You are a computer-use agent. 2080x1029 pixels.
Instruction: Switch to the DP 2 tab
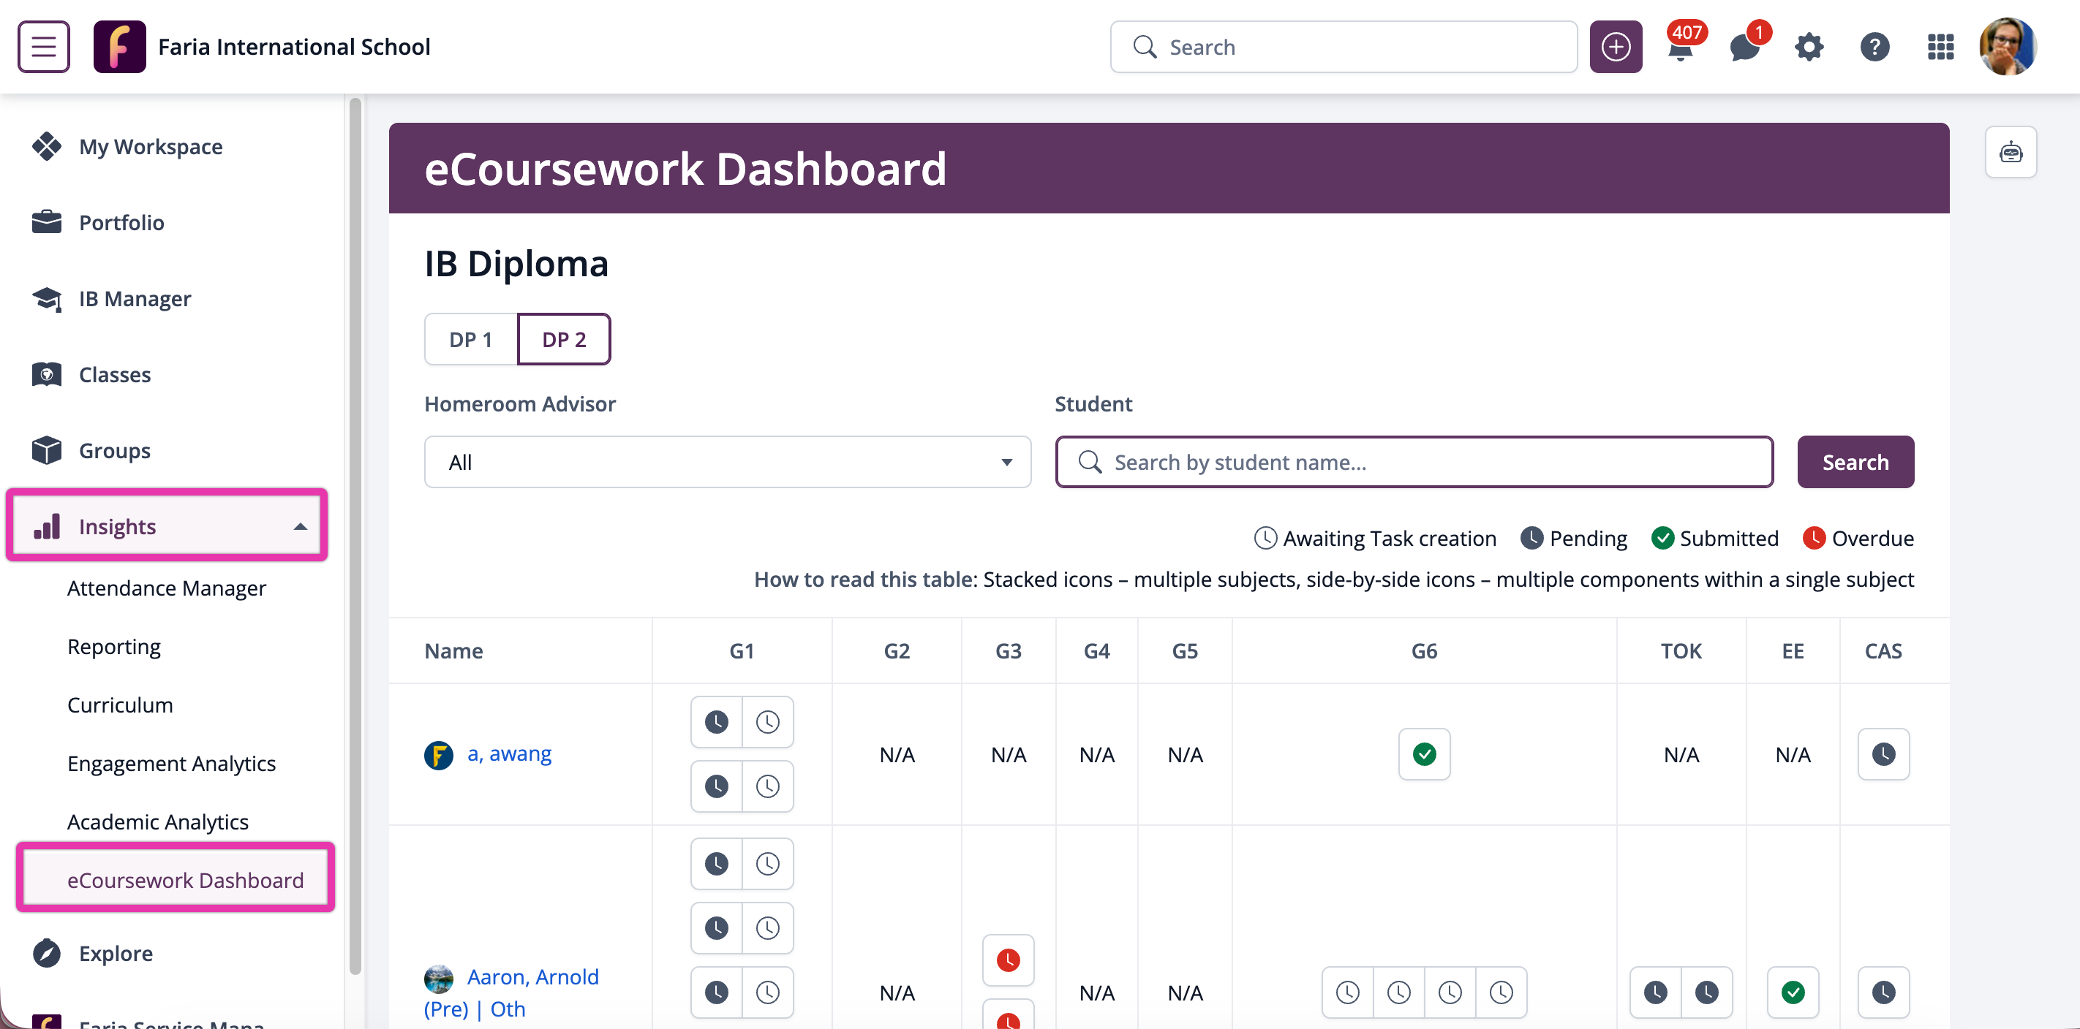coord(564,339)
